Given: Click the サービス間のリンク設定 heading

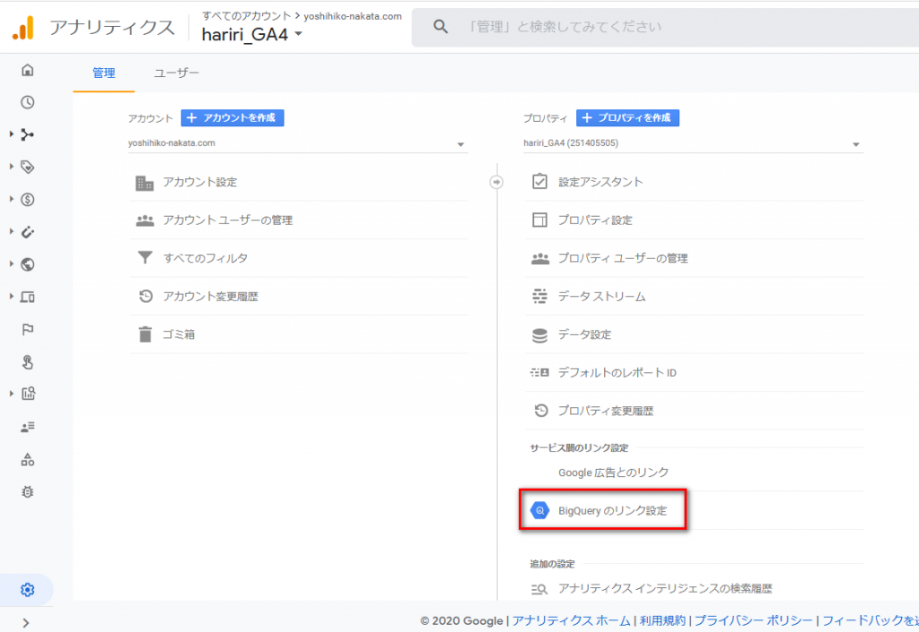Looking at the screenshot, I should click(x=579, y=447).
